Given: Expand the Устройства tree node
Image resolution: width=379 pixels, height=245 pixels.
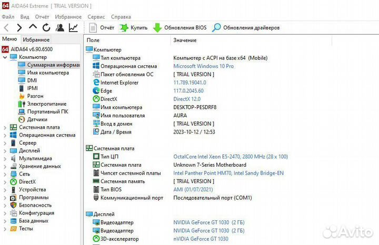Looking at the screenshot, I should pos(5,190).
